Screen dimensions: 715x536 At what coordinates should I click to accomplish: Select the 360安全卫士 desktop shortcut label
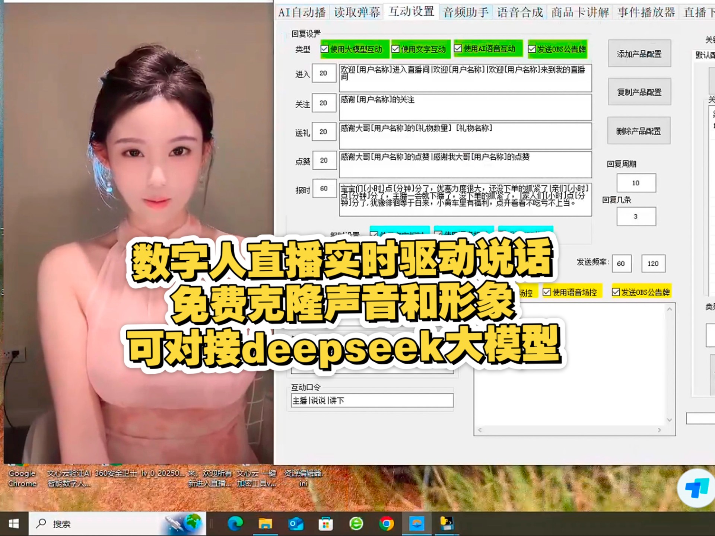coord(116,473)
